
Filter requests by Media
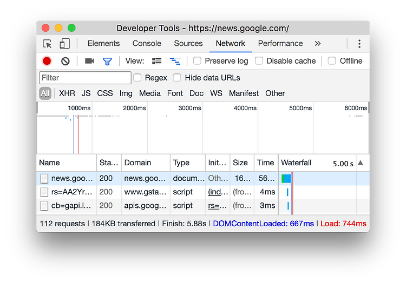149,93
